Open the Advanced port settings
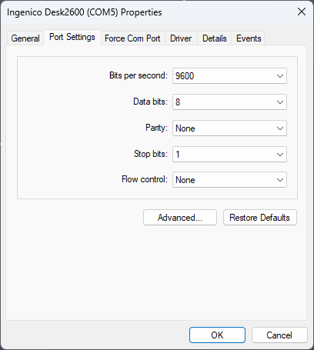 pyautogui.click(x=180, y=218)
